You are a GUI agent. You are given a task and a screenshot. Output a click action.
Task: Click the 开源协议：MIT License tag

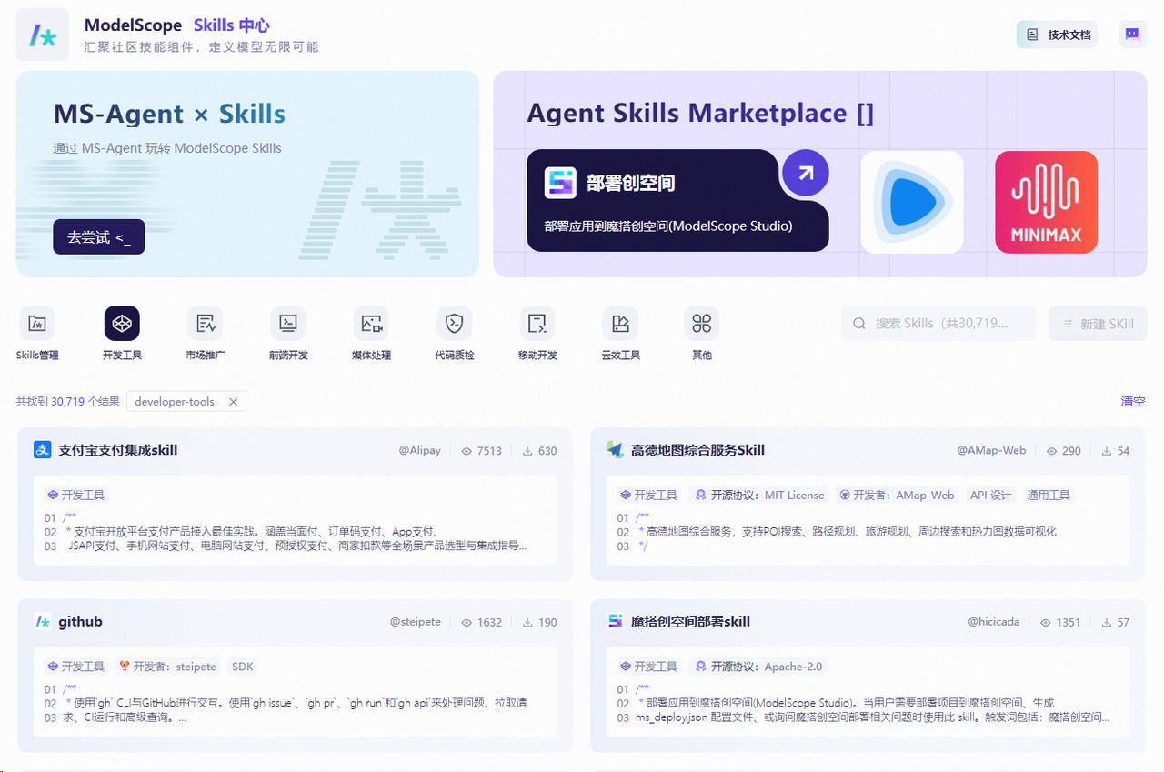[x=760, y=496]
